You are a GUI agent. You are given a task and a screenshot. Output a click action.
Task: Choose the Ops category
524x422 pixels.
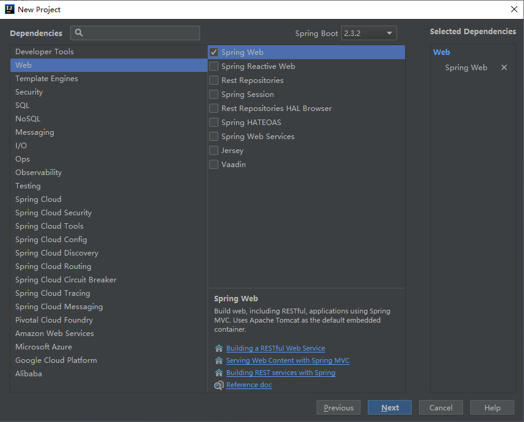pyautogui.click(x=109, y=159)
